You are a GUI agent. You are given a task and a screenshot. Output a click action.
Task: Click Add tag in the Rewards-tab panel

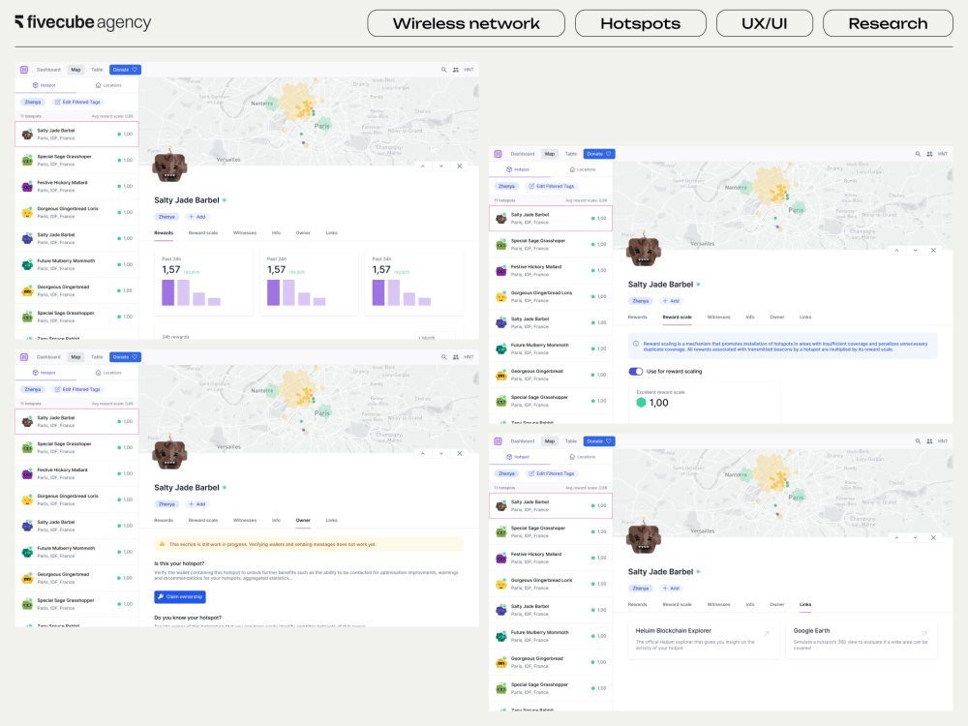197,217
